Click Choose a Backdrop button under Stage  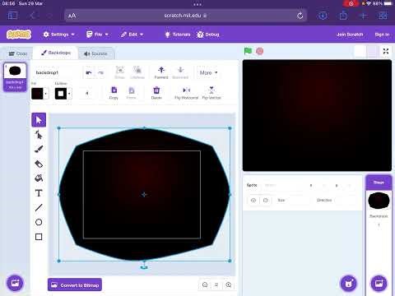379,283
